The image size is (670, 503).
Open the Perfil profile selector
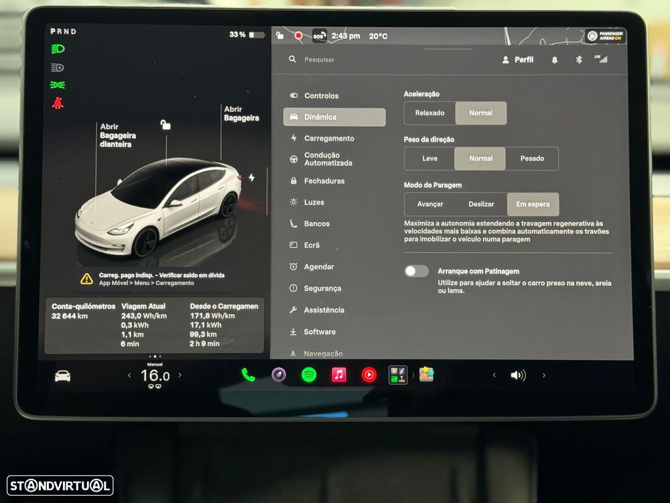pos(518,60)
